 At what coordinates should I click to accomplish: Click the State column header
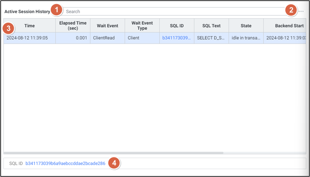click(x=246, y=26)
